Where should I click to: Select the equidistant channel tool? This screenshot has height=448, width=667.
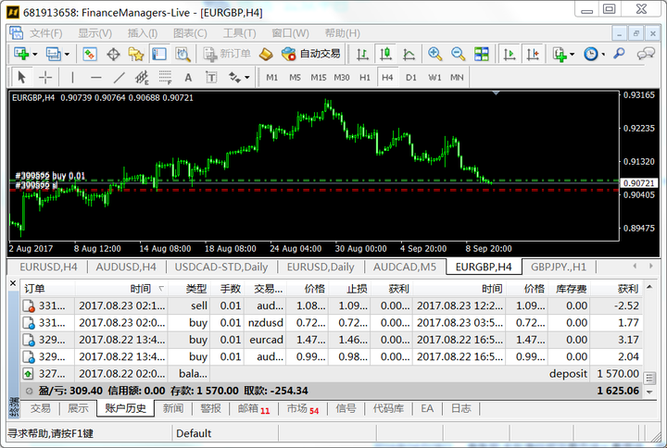pos(142,78)
